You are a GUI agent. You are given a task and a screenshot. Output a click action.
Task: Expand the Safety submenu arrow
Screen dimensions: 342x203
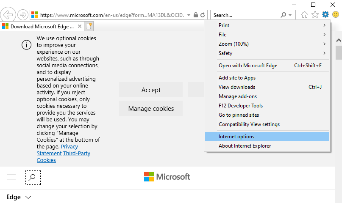[x=324, y=53]
